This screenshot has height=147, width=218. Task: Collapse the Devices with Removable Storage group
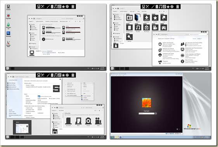click(x=41, y=36)
